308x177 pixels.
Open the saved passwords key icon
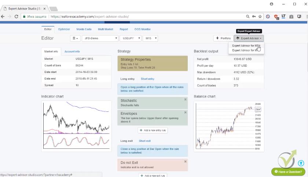[254, 17]
